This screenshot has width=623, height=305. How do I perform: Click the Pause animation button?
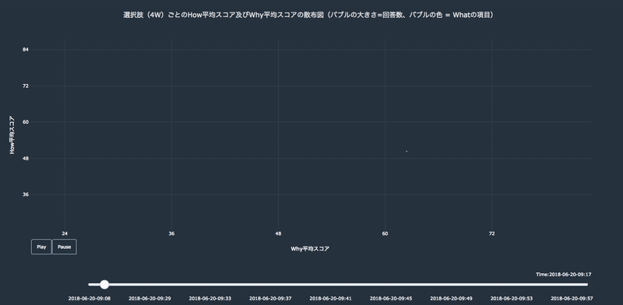click(65, 247)
